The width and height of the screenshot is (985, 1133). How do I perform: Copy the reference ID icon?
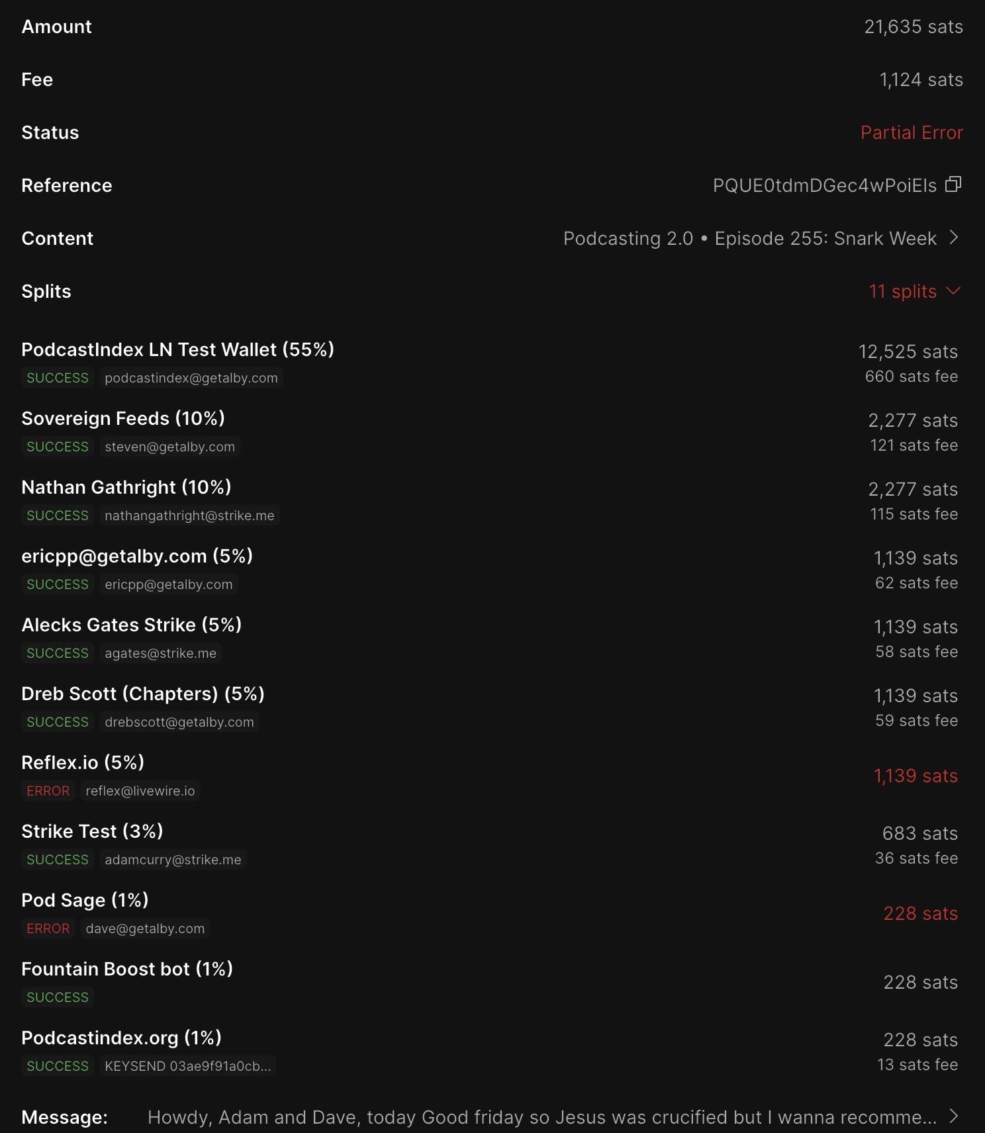point(953,184)
